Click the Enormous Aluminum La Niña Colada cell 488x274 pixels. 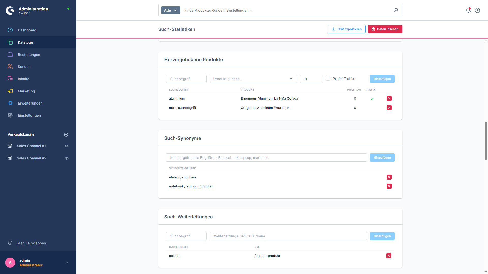coord(269,99)
